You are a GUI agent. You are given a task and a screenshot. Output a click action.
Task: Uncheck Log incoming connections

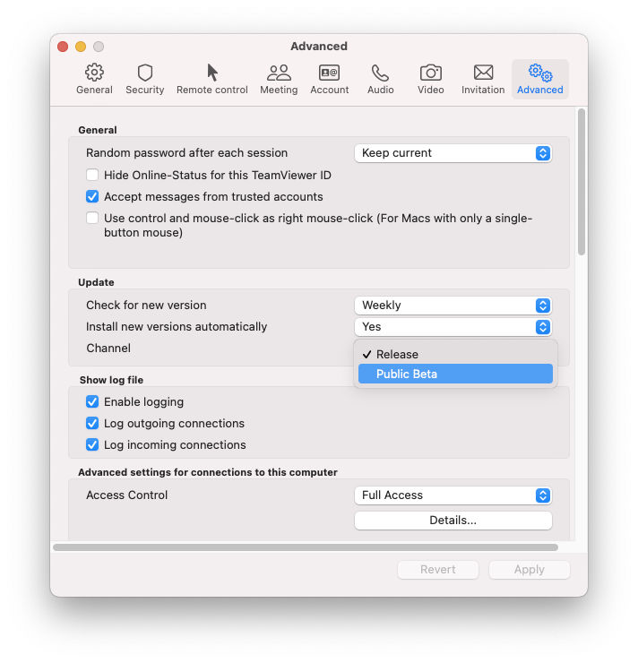point(92,444)
